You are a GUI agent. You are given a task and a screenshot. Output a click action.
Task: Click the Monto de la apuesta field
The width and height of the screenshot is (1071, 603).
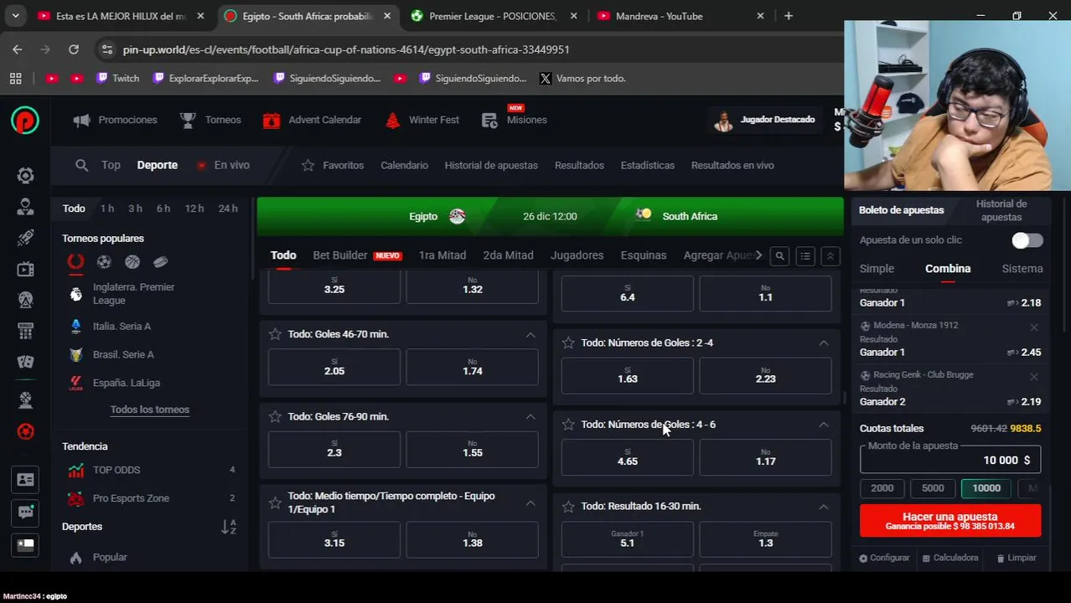(950, 460)
